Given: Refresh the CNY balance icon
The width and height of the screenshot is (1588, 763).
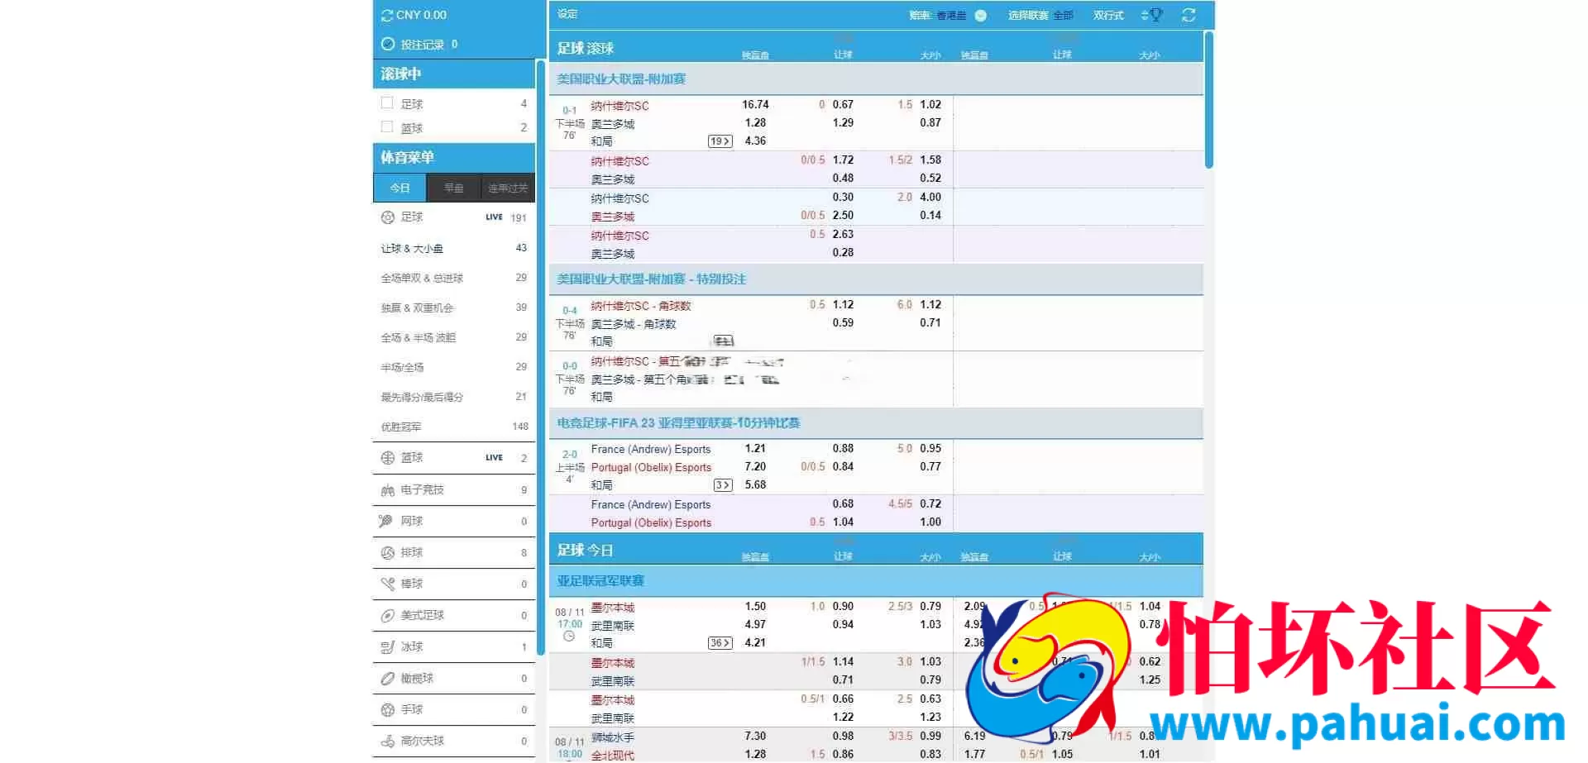Looking at the screenshot, I should pyautogui.click(x=387, y=15).
